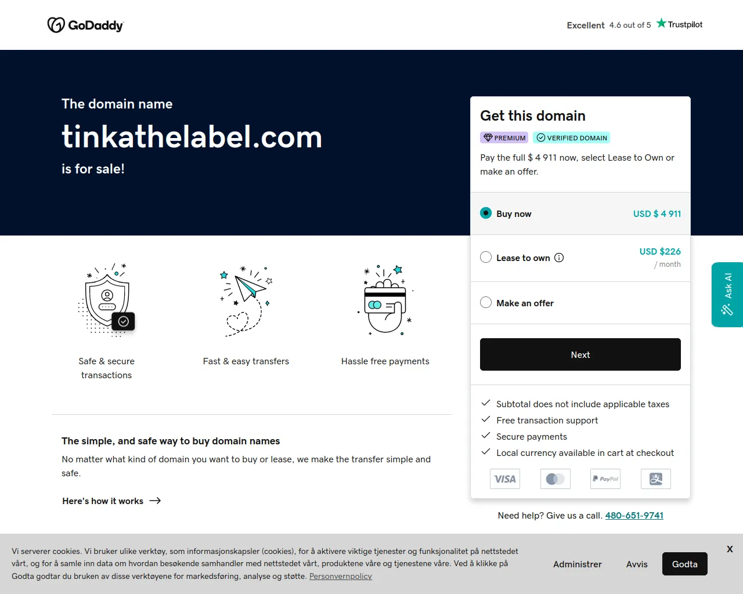This screenshot has height=594, width=743.
Task: Open the Here's how it works link
Action: pyautogui.click(x=111, y=501)
